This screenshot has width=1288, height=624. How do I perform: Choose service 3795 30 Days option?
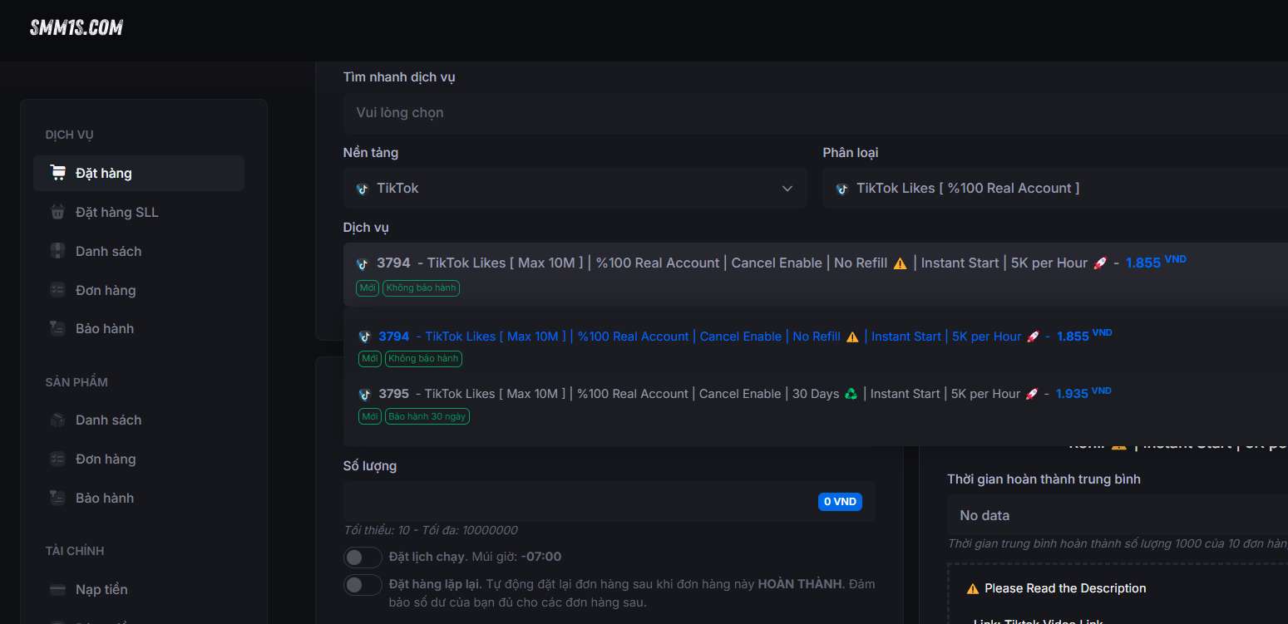point(817,404)
